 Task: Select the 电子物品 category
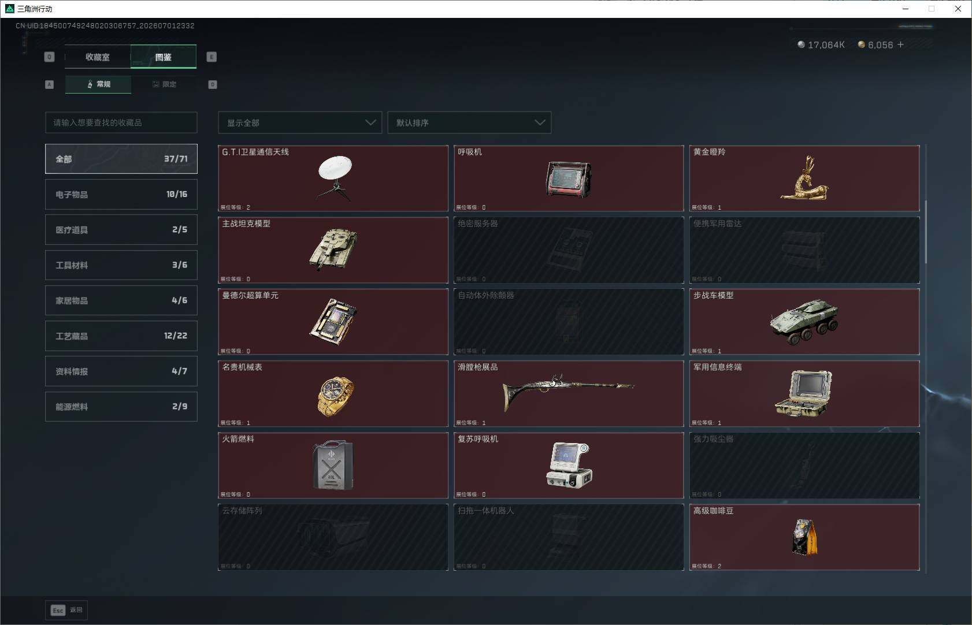coord(121,194)
